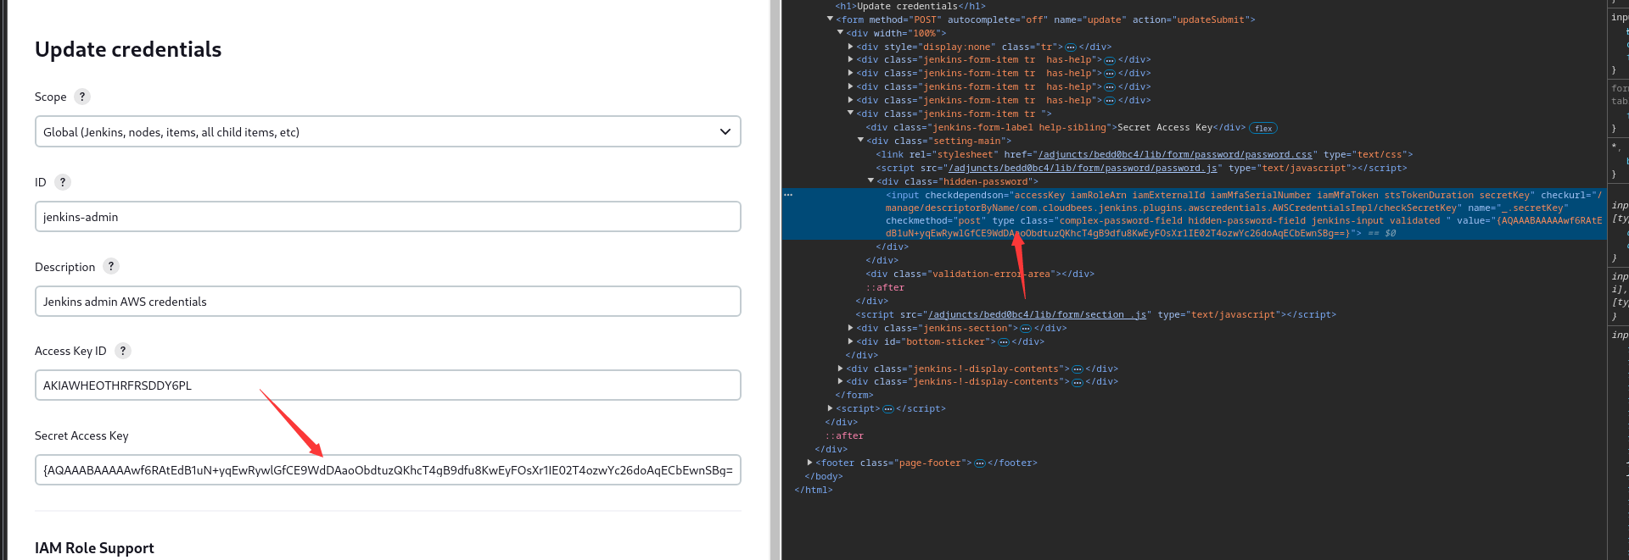This screenshot has width=1629, height=560.
Task: Click the Secret Access Key field
Action: tap(388, 470)
